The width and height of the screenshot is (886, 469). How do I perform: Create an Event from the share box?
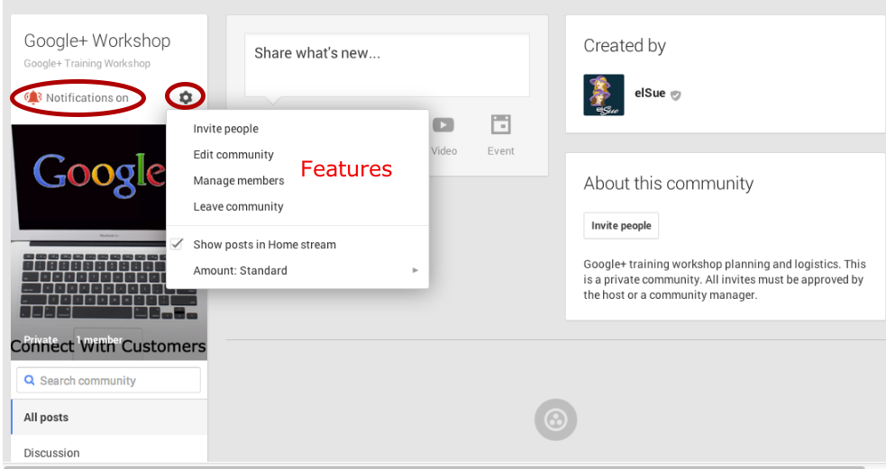[500, 137]
